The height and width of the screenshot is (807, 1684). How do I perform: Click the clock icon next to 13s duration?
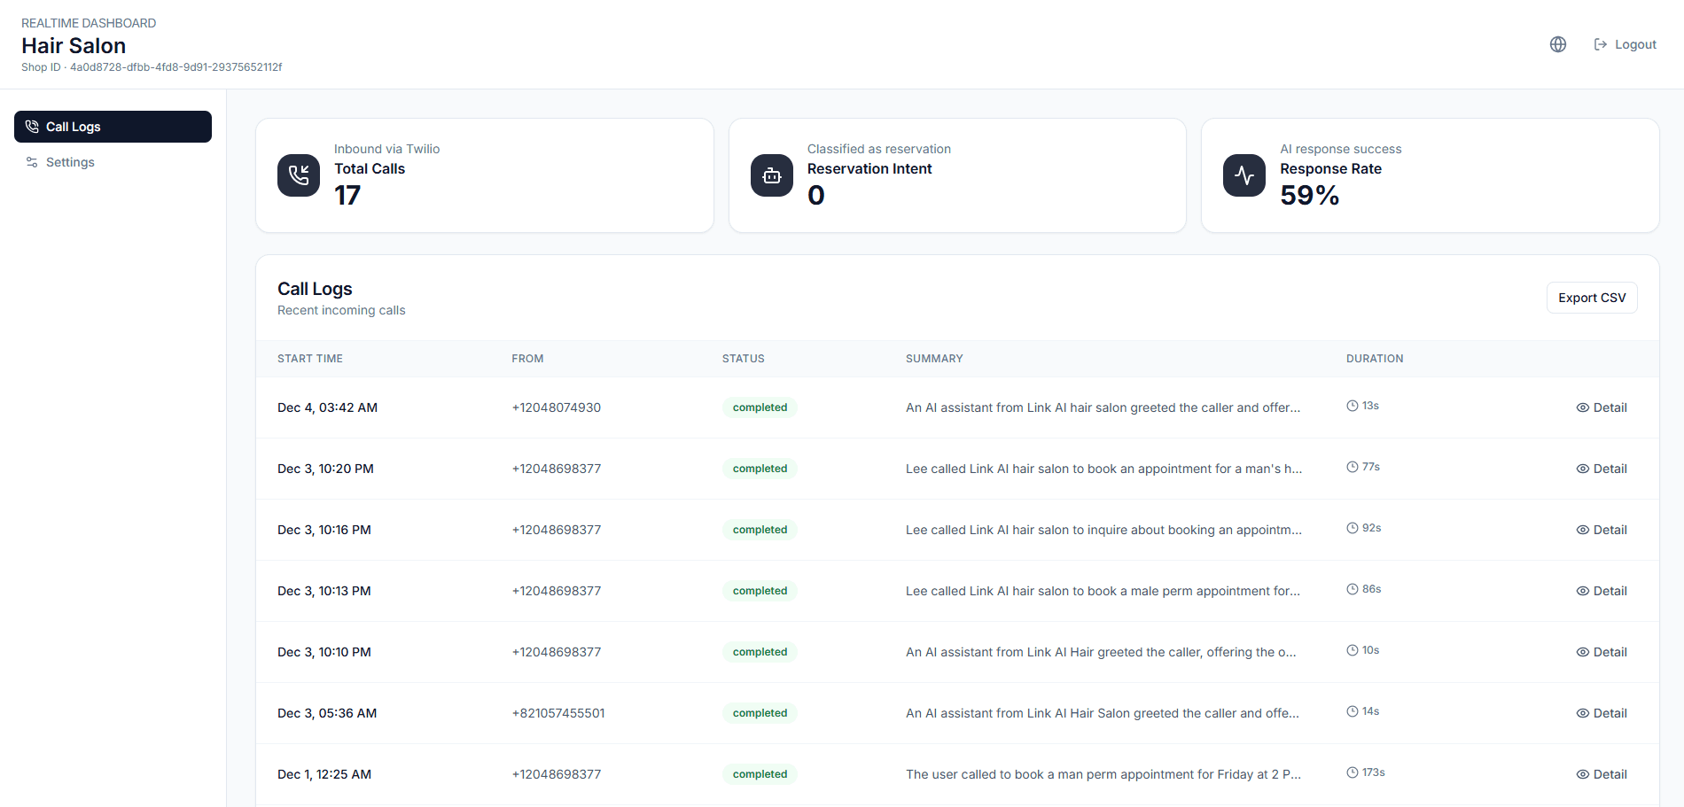tap(1351, 405)
